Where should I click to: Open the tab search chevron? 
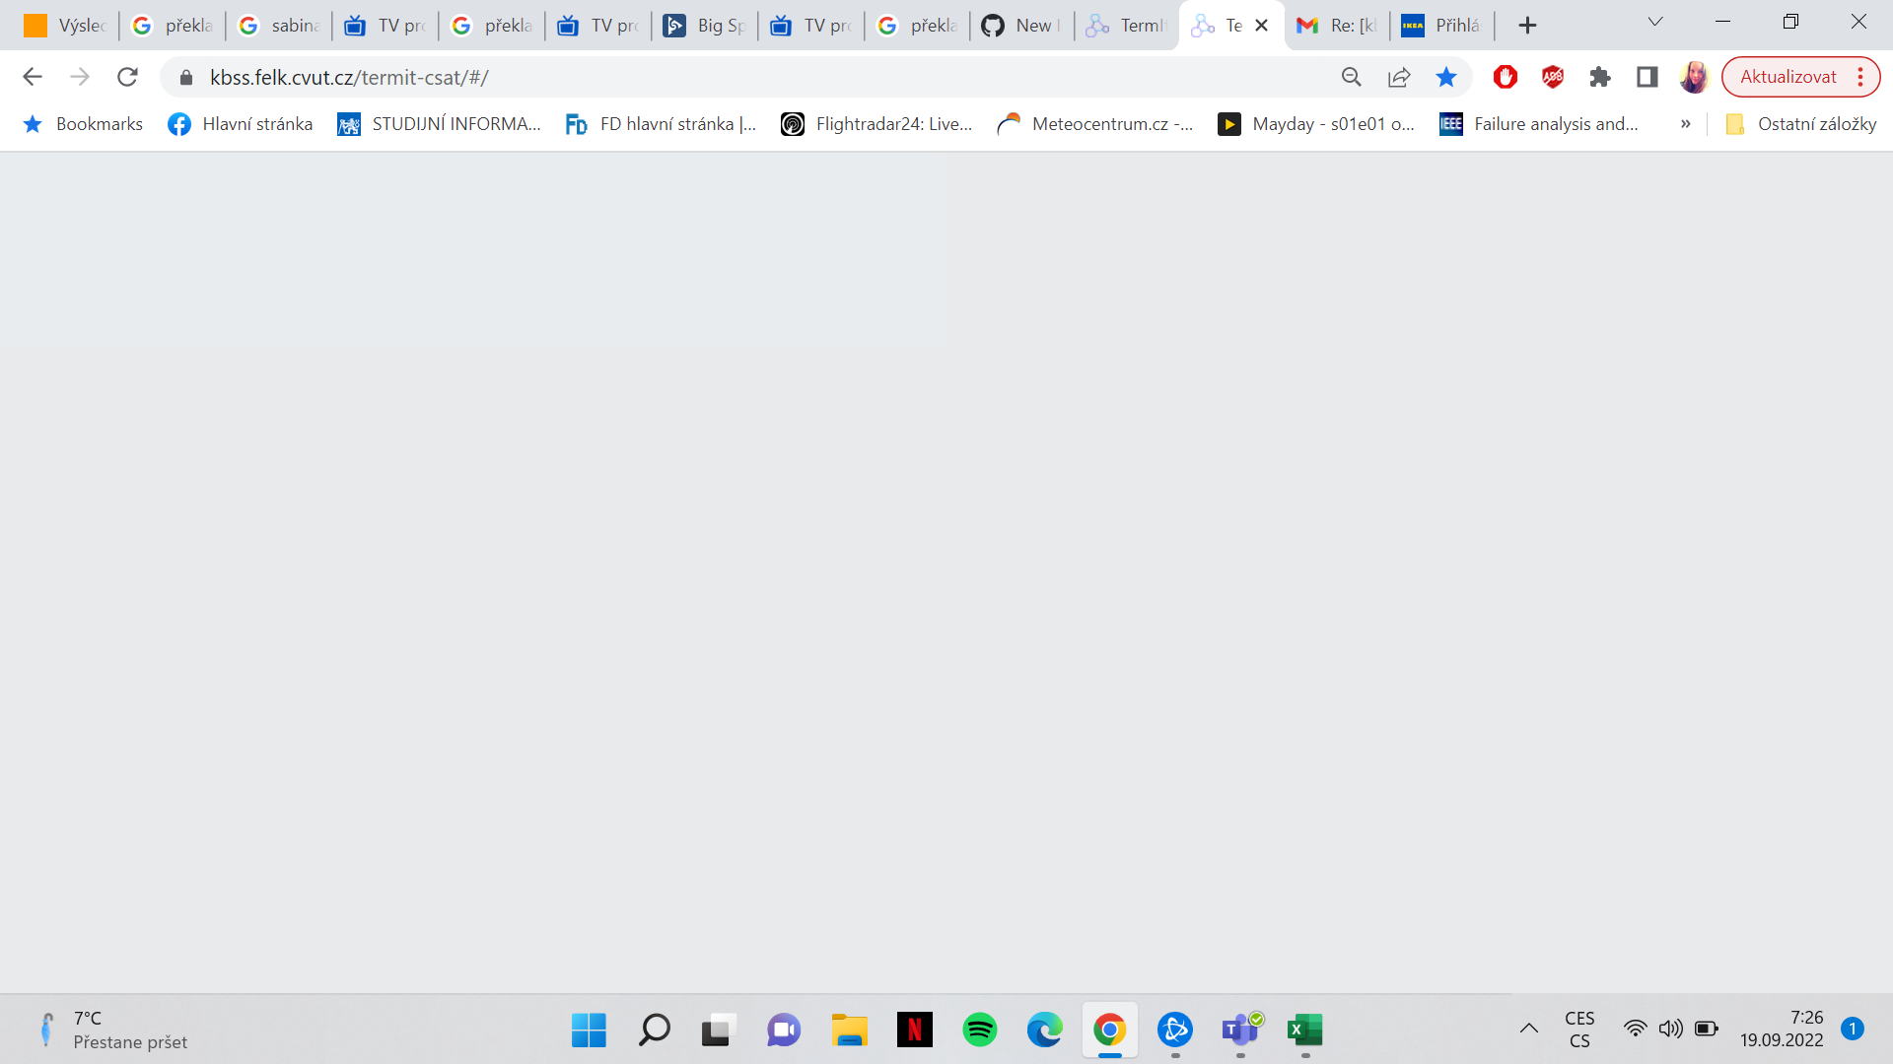tap(1655, 21)
